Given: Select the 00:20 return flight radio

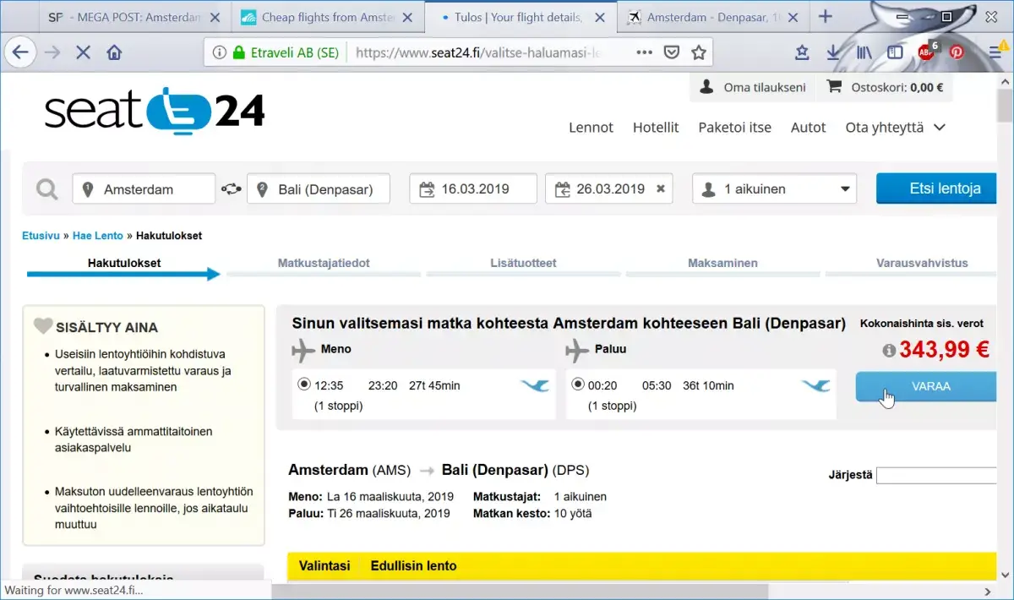Looking at the screenshot, I should coord(578,385).
